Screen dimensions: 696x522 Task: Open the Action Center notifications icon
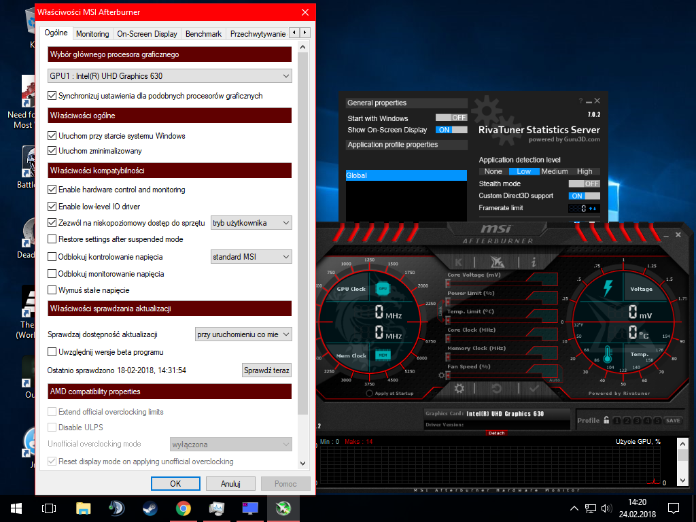coord(674,508)
